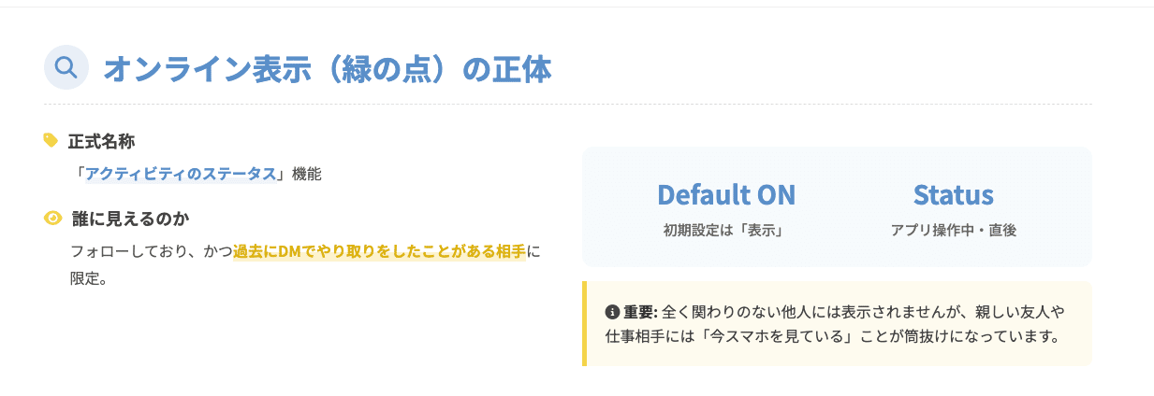Click the Default ON statistic
This screenshot has height=396, width=1154.
click(x=725, y=194)
